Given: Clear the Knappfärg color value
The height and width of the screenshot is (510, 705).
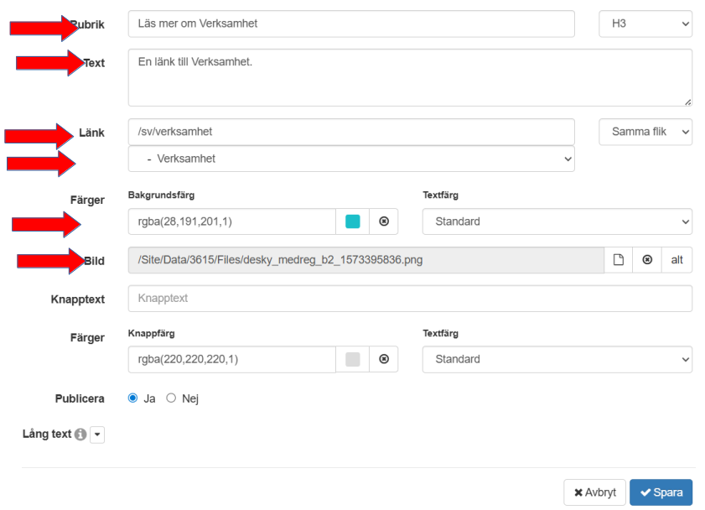Looking at the screenshot, I should point(384,359).
